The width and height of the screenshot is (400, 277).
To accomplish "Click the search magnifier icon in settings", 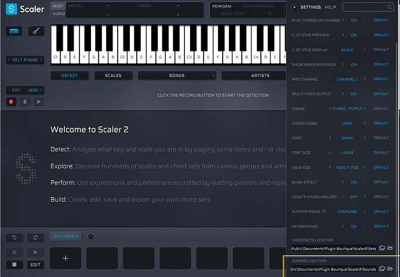I will pos(390,7).
